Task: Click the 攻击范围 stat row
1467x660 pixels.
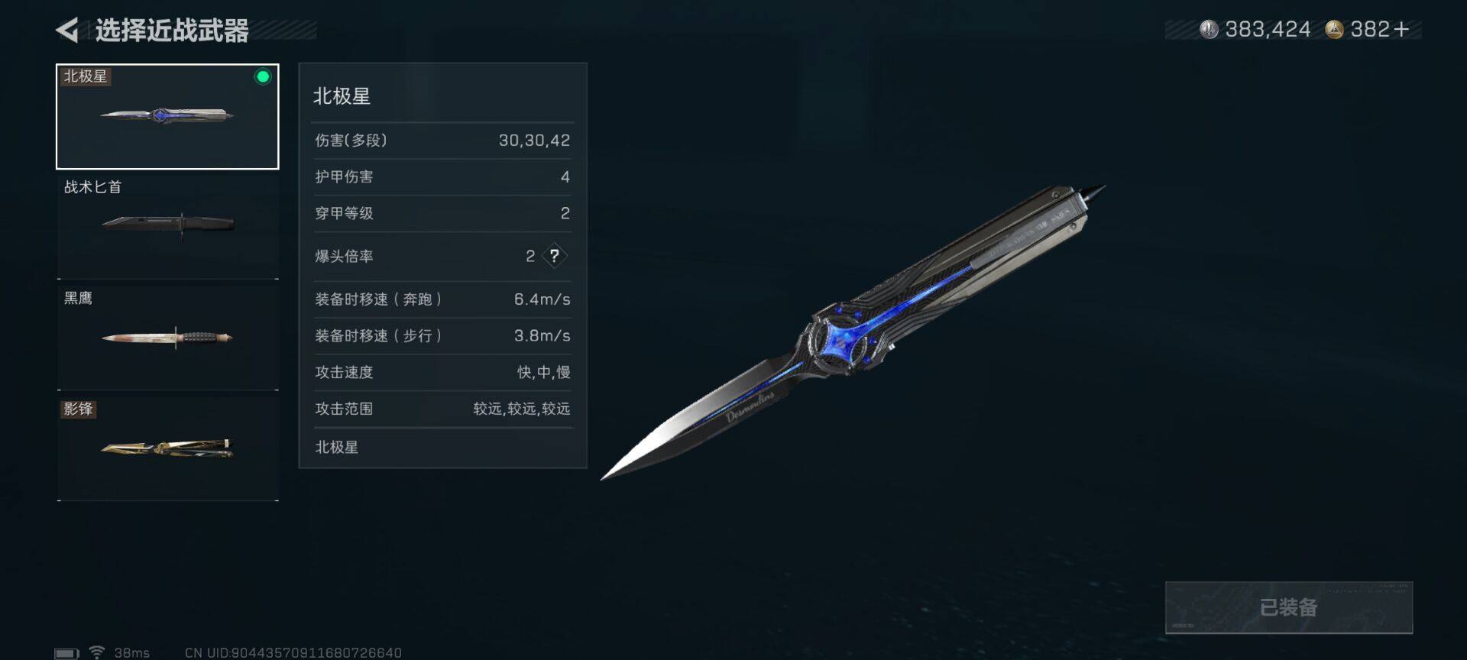Action: (442, 409)
